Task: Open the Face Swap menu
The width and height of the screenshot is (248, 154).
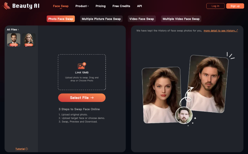Action: tap(61, 6)
